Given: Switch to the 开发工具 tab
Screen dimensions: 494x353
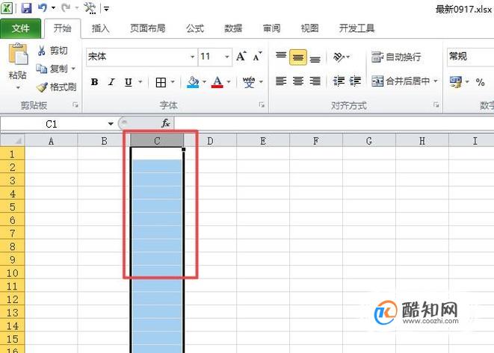Looking at the screenshot, I should click(x=356, y=28).
